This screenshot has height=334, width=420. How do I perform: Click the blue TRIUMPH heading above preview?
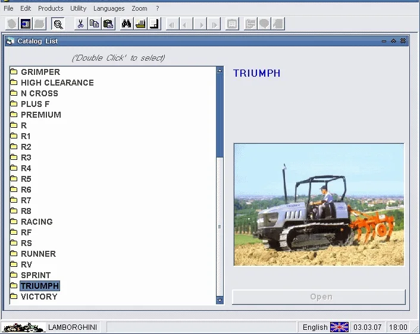(256, 73)
